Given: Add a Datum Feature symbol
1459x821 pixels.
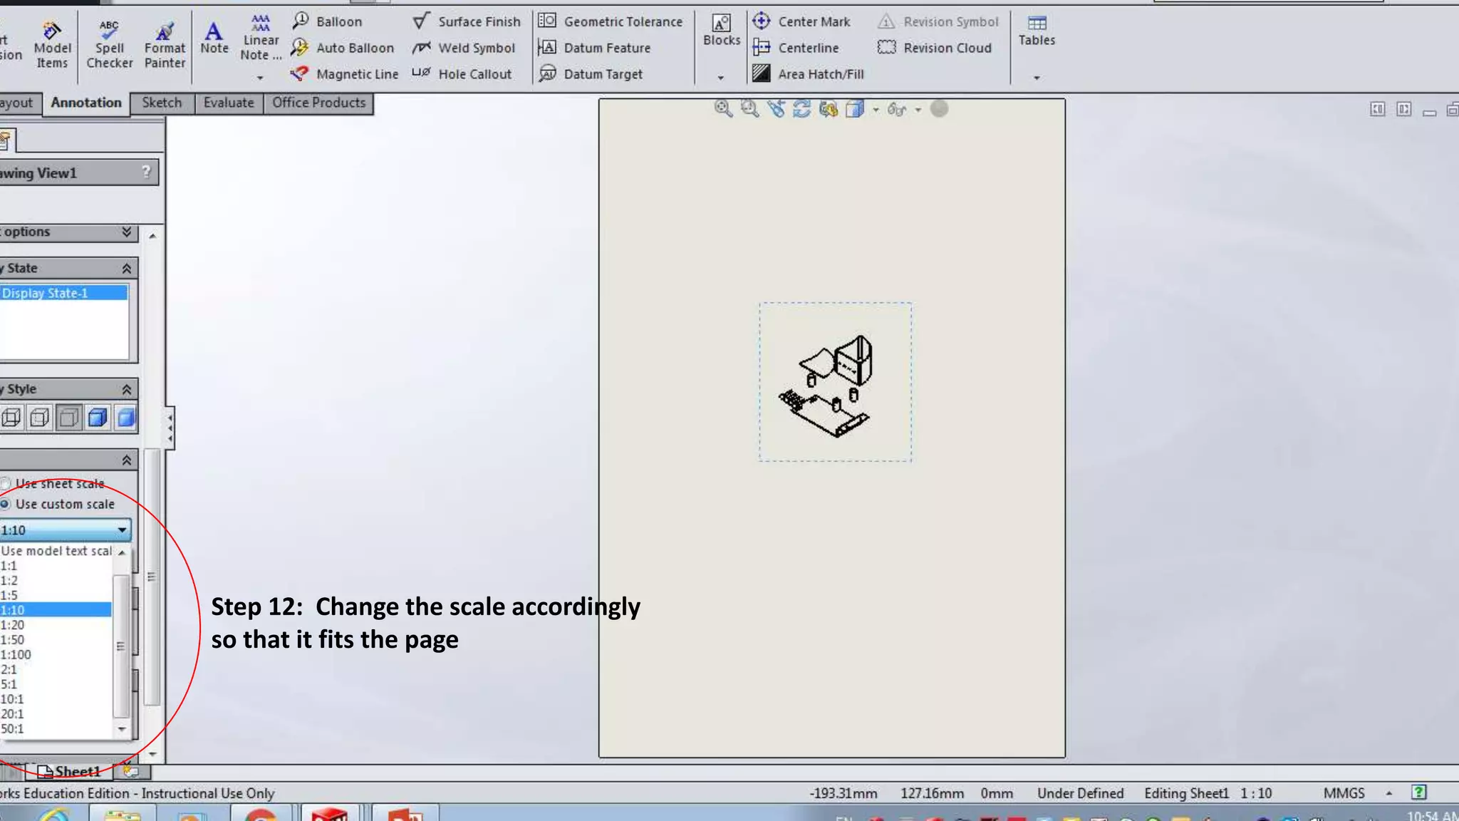Looking at the screenshot, I should tap(594, 48).
